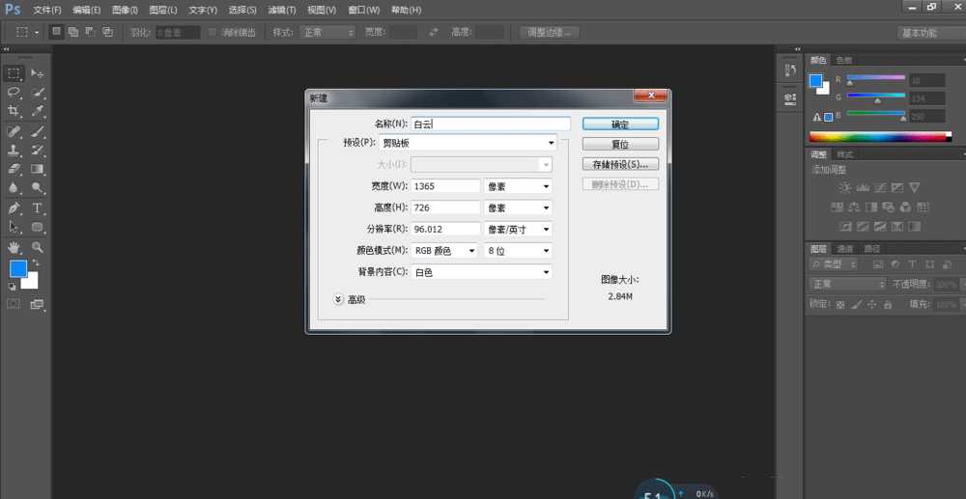Image resolution: width=966 pixels, height=499 pixels.
Task: Select the Eraser tool
Action: (x=14, y=170)
